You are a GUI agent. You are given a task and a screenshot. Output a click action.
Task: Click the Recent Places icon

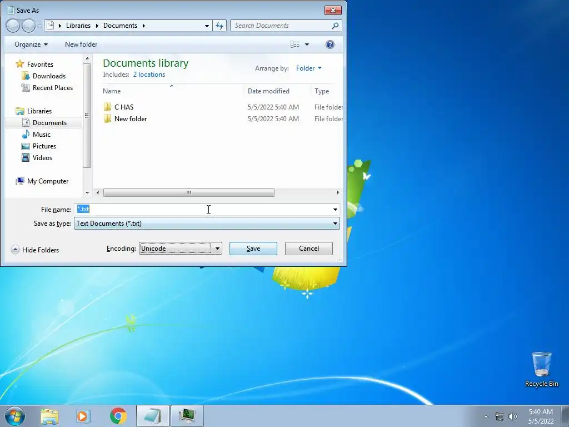point(26,87)
